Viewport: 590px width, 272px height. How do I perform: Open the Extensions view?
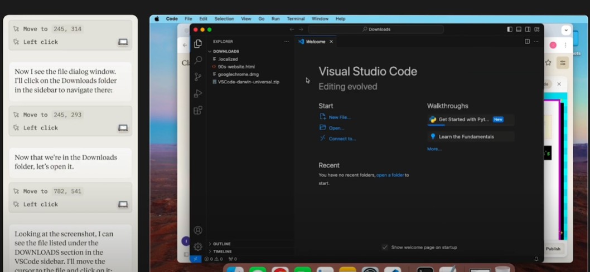pyautogui.click(x=198, y=110)
